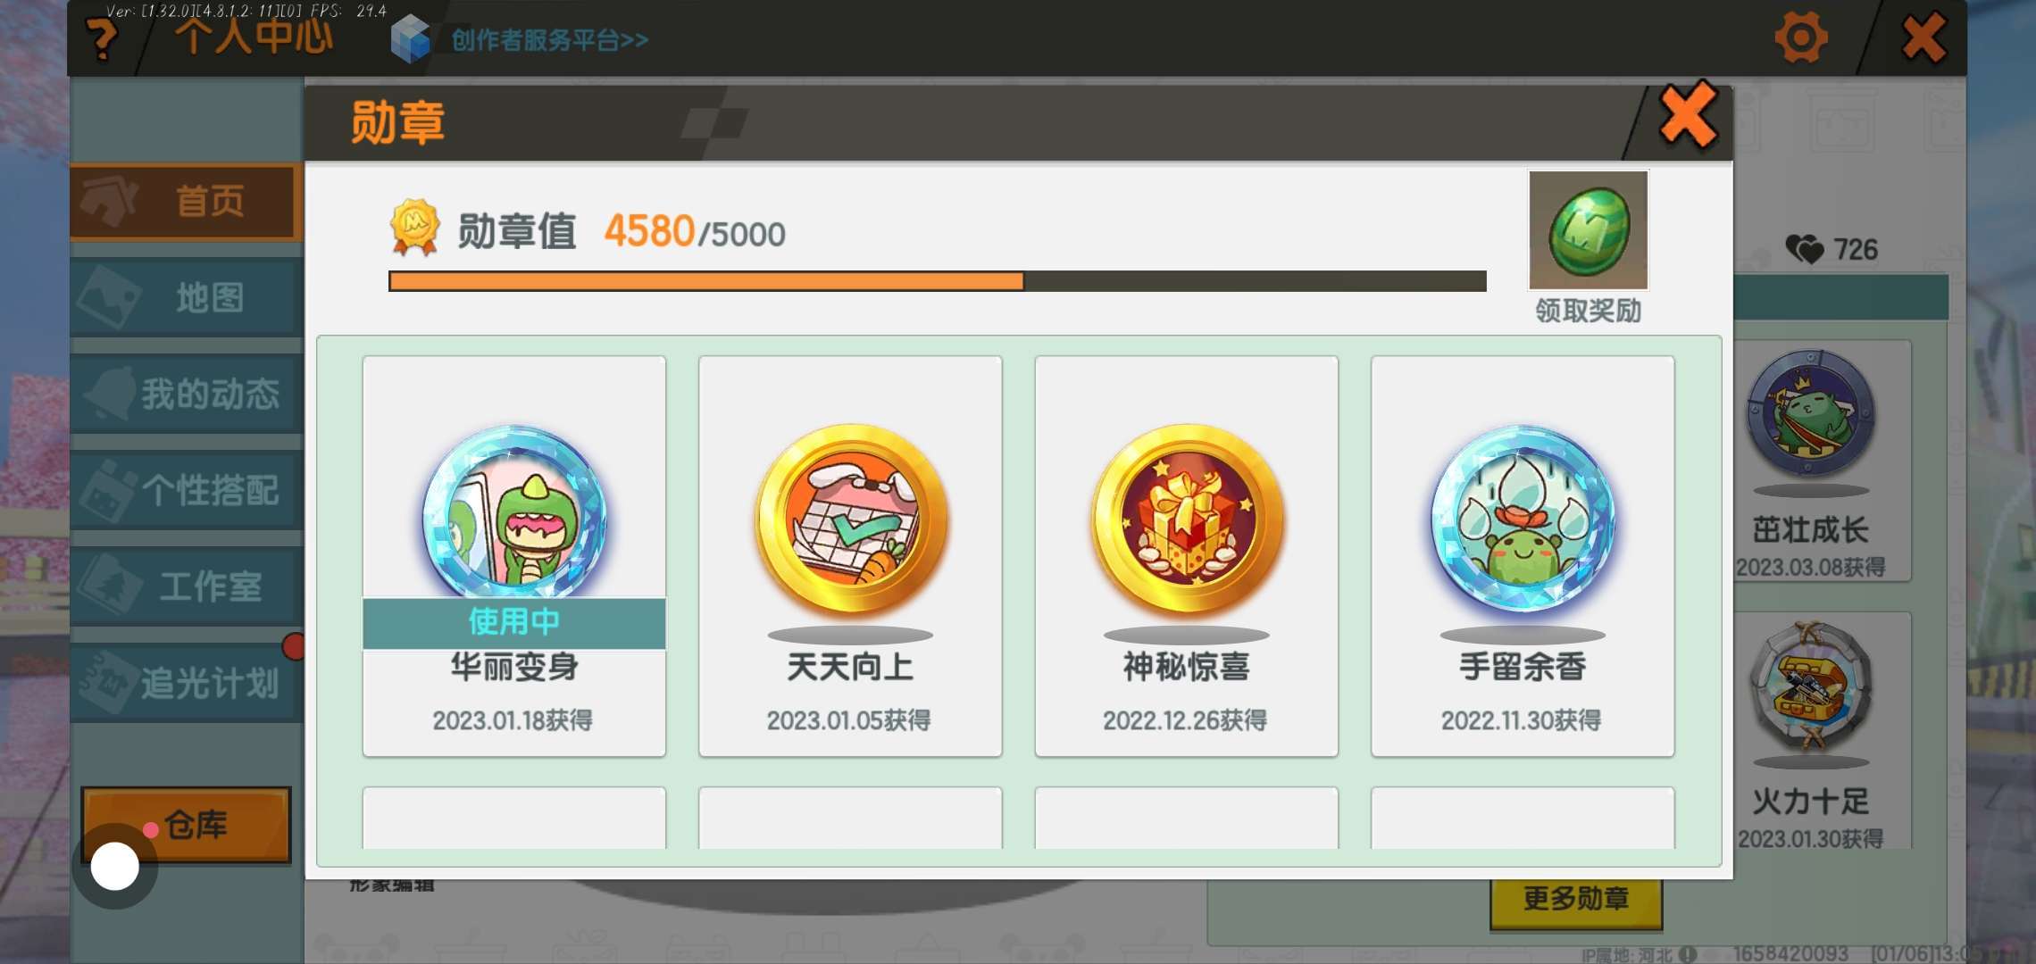The height and width of the screenshot is (964, 2036).
Task: Click the 勋章值 progress bar
Action: tap(938, 281)
